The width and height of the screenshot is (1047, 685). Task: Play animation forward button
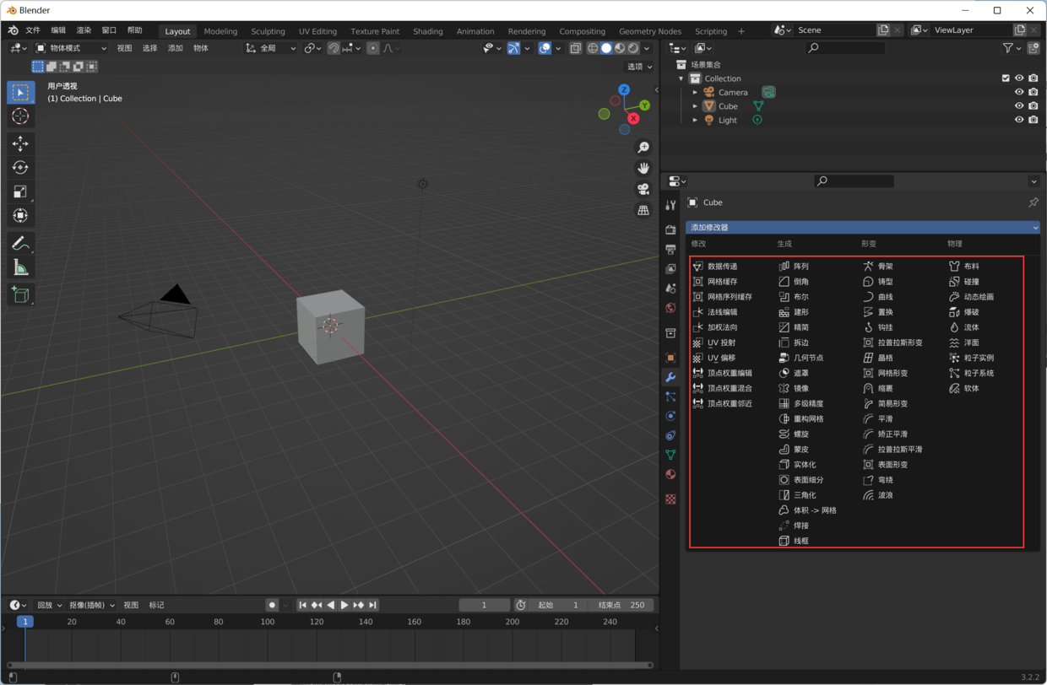344,605
